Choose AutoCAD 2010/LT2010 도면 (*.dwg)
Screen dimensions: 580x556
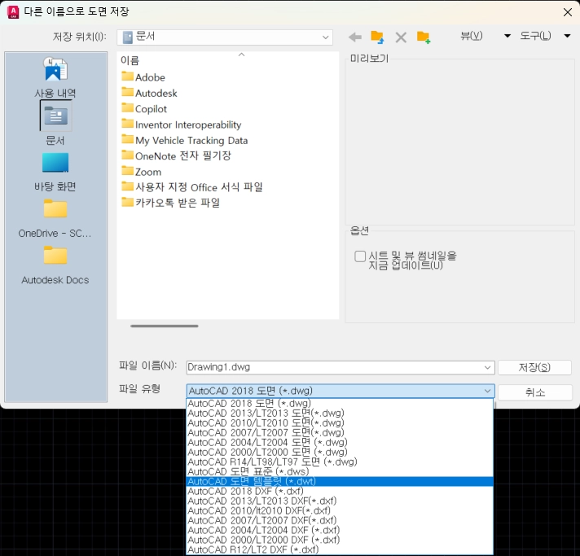pos(340,422)
